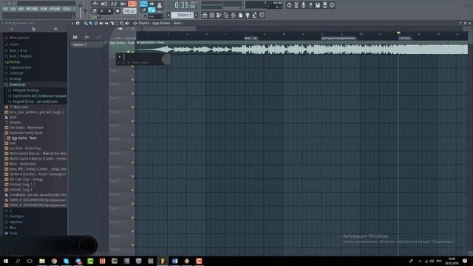This screenshot has height=266, width=473.
Task: Open the plugin picker plug icon
Action: [248, 15]
